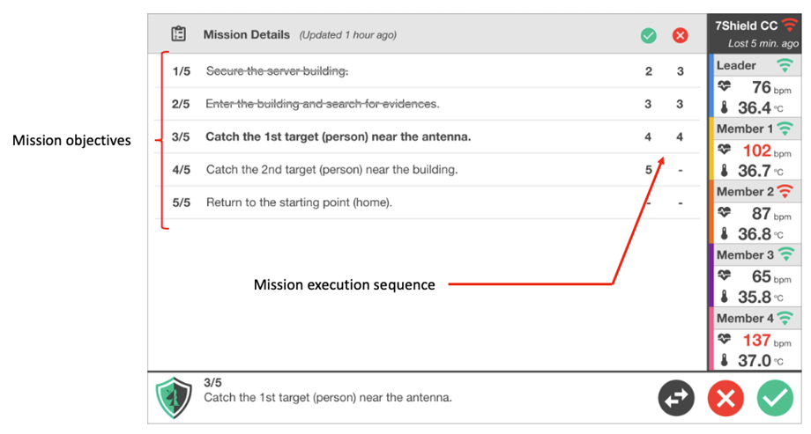
Task: Click Member 1 orange color bar
Action: coord(711,149)
